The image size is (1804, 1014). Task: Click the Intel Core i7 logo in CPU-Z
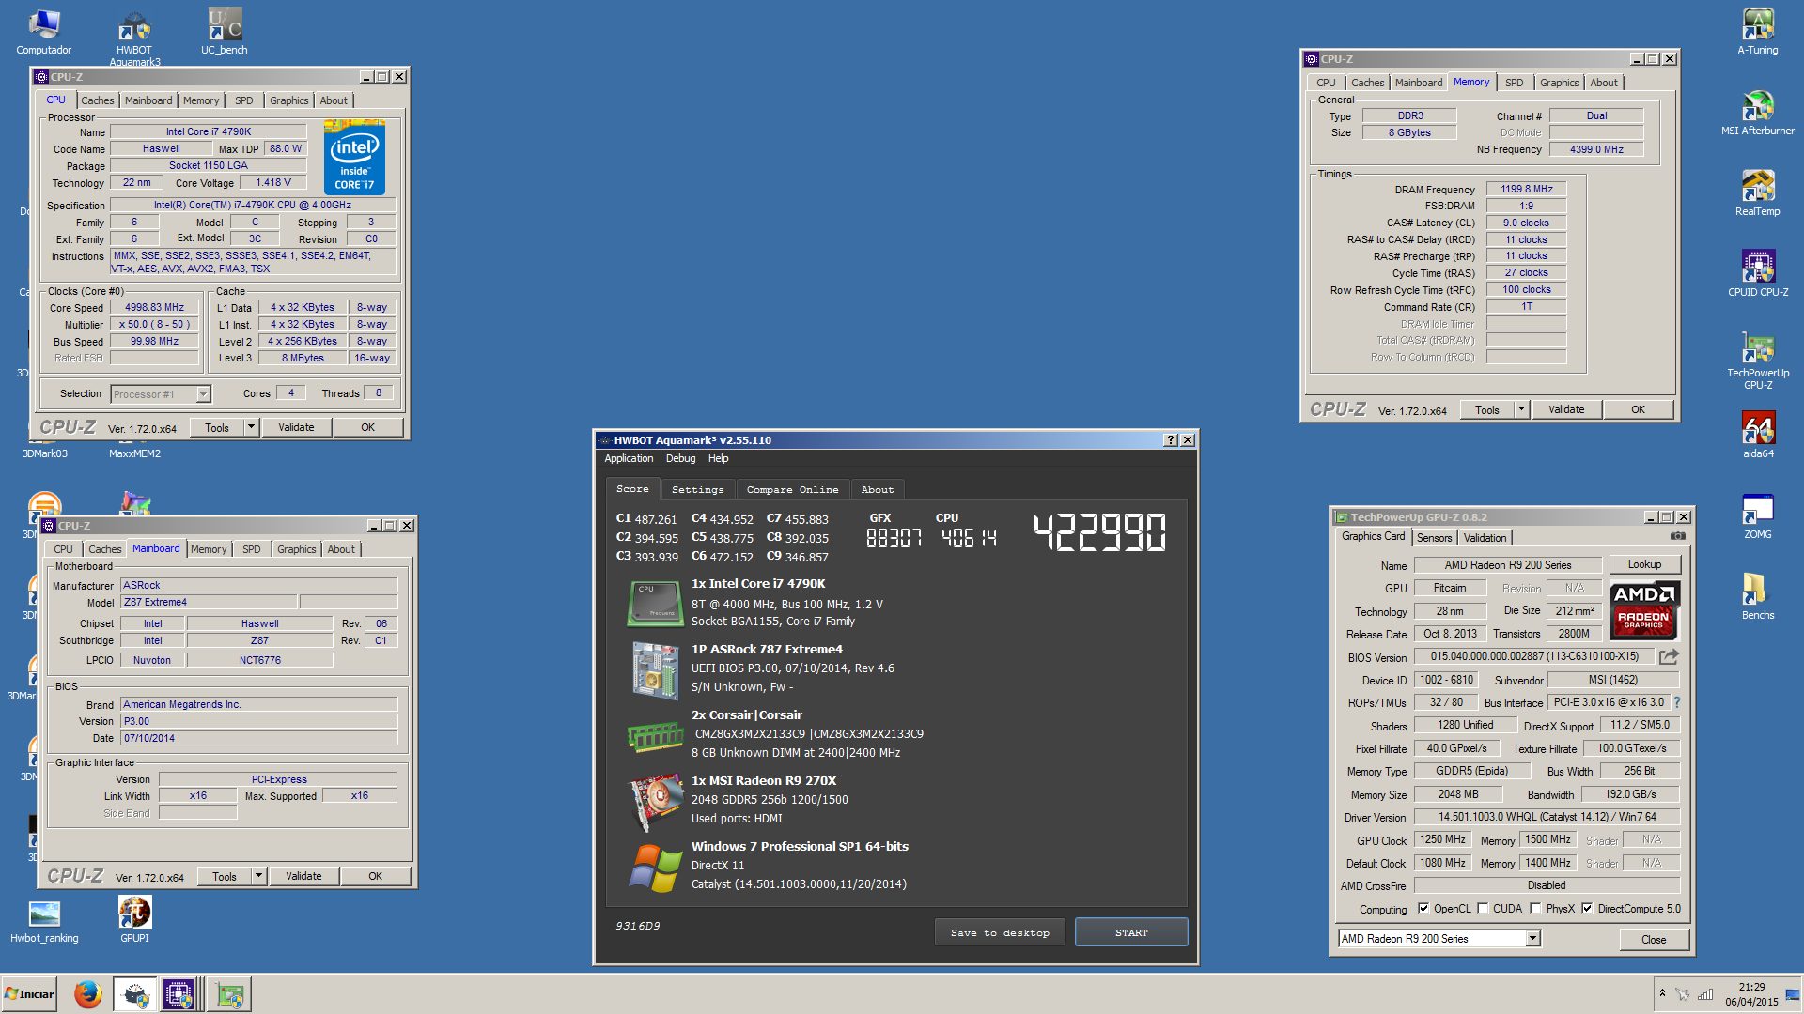click(x=354, y=157)
